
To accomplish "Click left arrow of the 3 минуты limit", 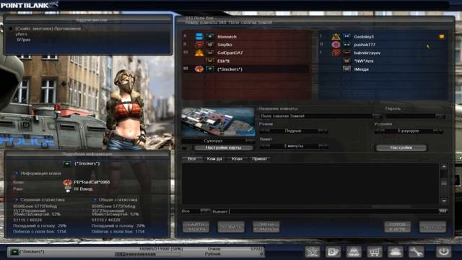I will coord(265,146).
